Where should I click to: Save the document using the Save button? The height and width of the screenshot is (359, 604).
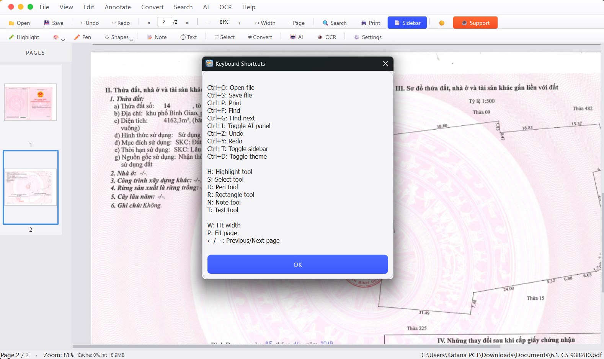(x=54, y=23)
